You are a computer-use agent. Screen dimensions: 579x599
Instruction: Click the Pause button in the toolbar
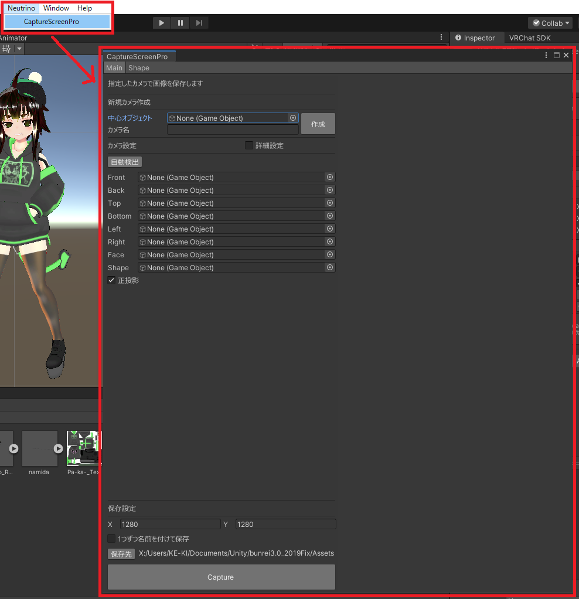tap(180, 23)
